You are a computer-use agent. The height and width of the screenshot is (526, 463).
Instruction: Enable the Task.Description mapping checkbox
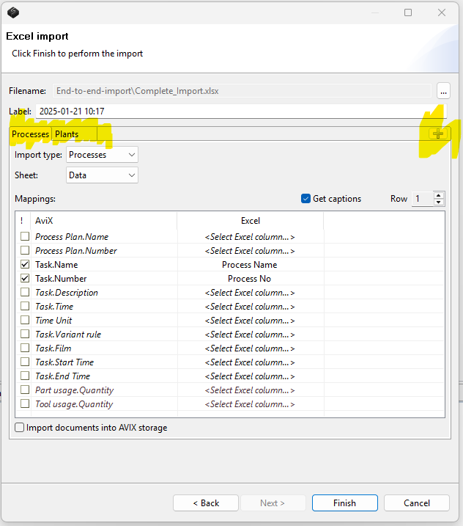25,293
